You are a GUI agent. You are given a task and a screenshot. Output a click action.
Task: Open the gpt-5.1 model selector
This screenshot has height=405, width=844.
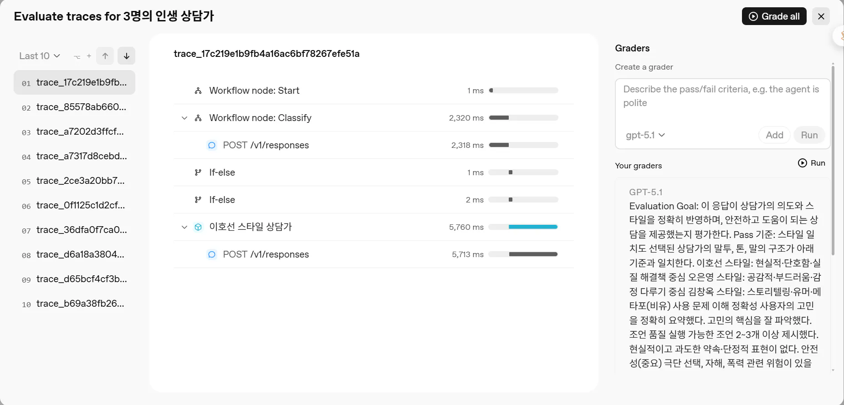(645, 135)
